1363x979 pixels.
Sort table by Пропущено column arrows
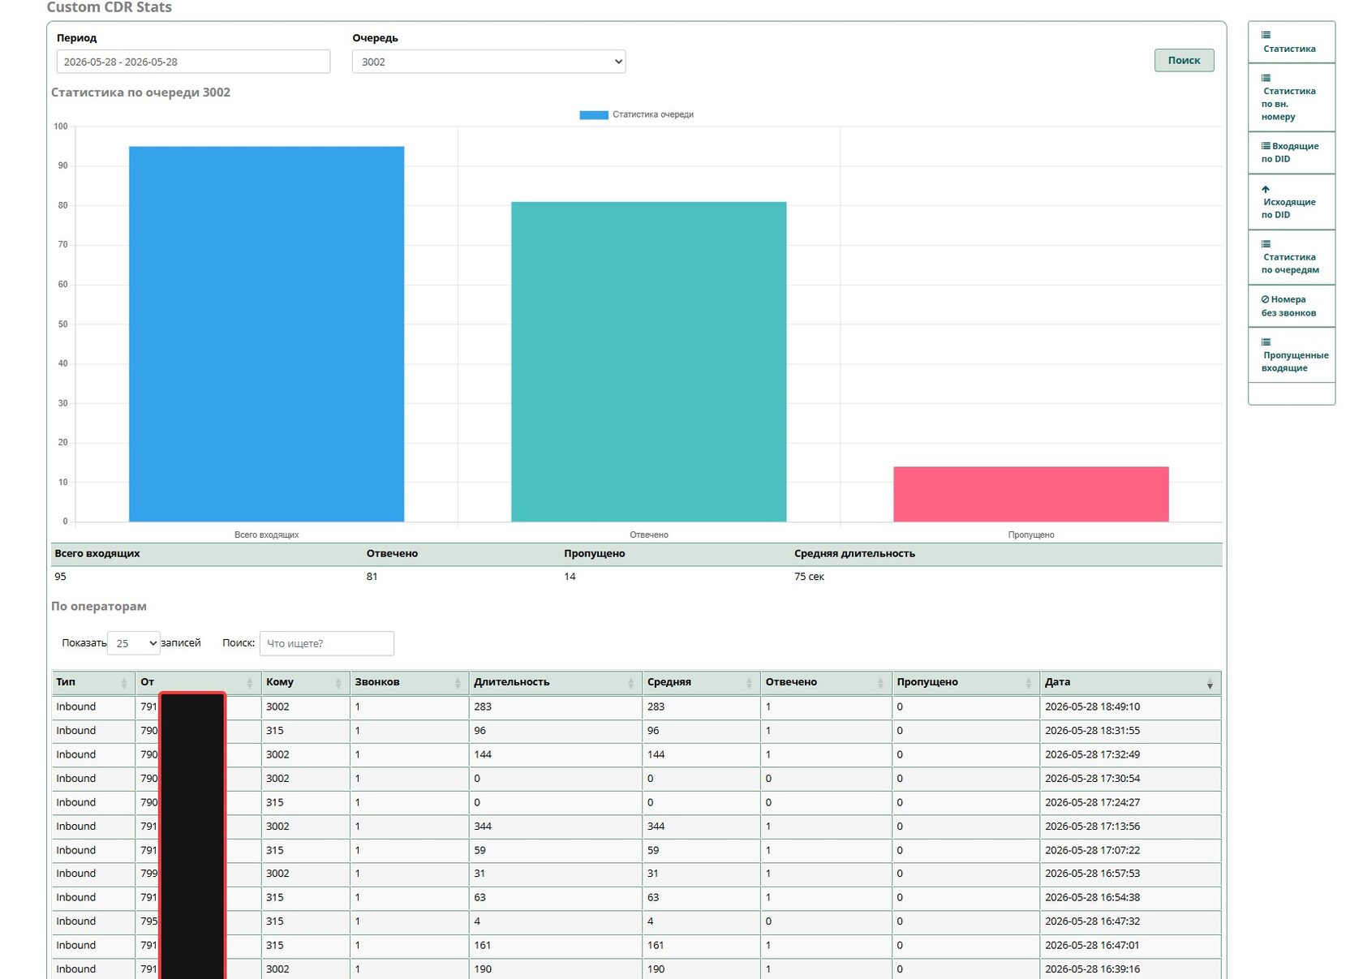point(1029,683)
